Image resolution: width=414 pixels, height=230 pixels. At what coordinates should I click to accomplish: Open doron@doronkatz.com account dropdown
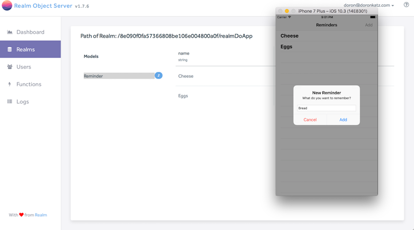coord(369,5)
